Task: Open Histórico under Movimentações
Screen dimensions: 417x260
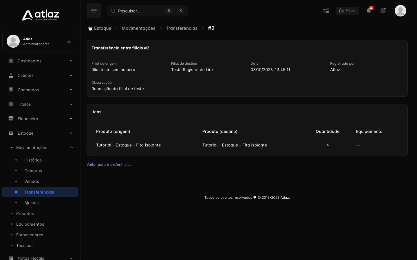Action: pos(33,160)
